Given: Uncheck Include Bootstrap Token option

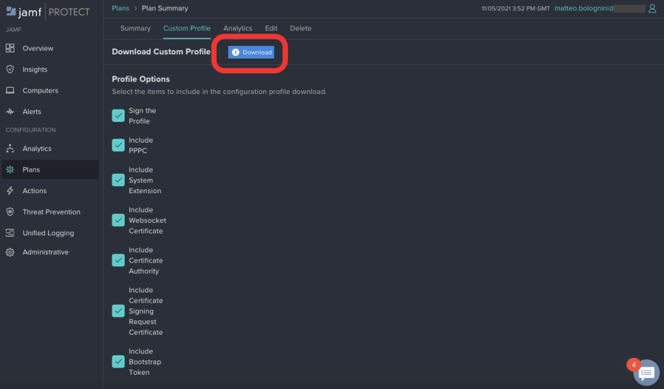Looking at the screenshot, I should click(118, 362).
